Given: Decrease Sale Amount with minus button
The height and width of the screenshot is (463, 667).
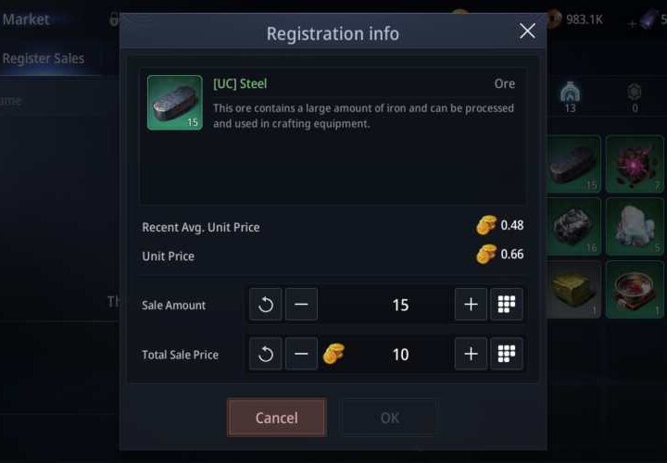Looking at the screenshot, I should tap(301, 305).
